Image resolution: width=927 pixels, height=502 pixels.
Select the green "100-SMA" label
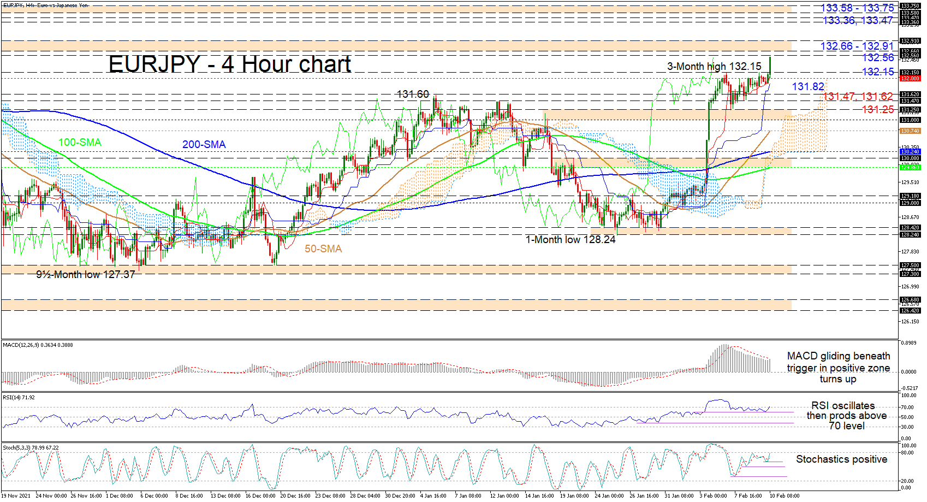80,142
